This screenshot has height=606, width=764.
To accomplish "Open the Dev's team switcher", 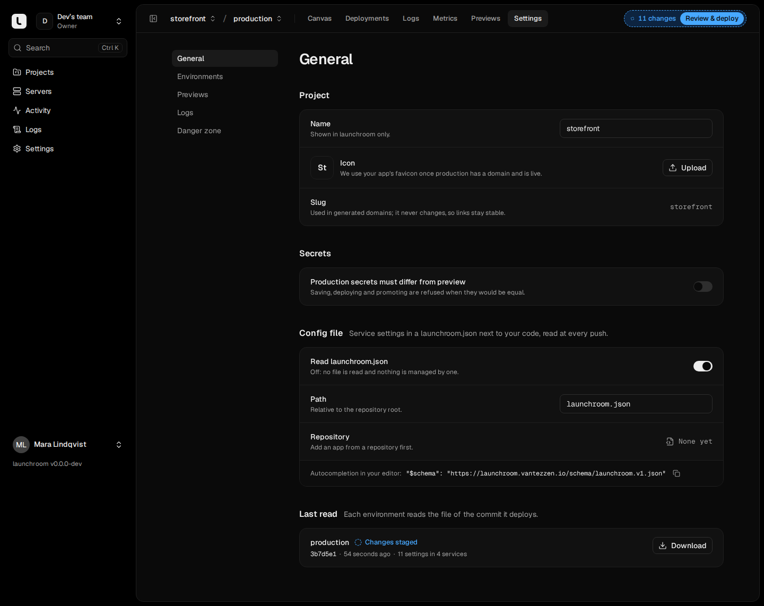I will click(x=80, y=21).
